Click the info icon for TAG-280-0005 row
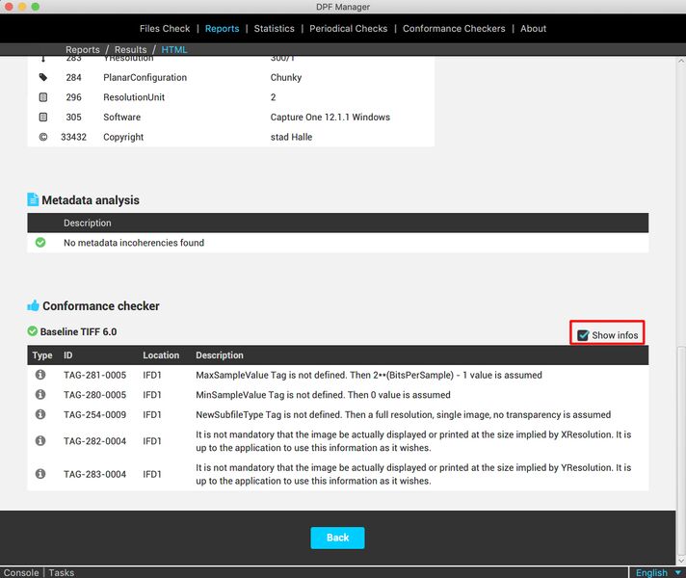 [x=40, y=394]
